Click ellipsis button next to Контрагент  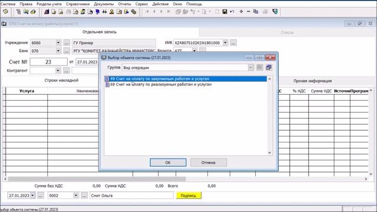click(67, 71)
